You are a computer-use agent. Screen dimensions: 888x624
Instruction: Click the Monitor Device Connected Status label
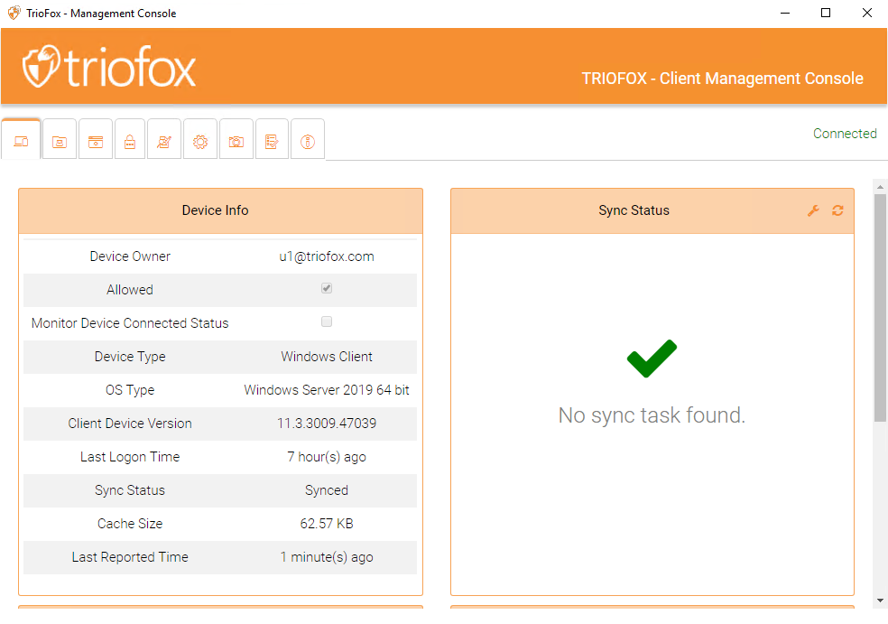pos(130,323)
